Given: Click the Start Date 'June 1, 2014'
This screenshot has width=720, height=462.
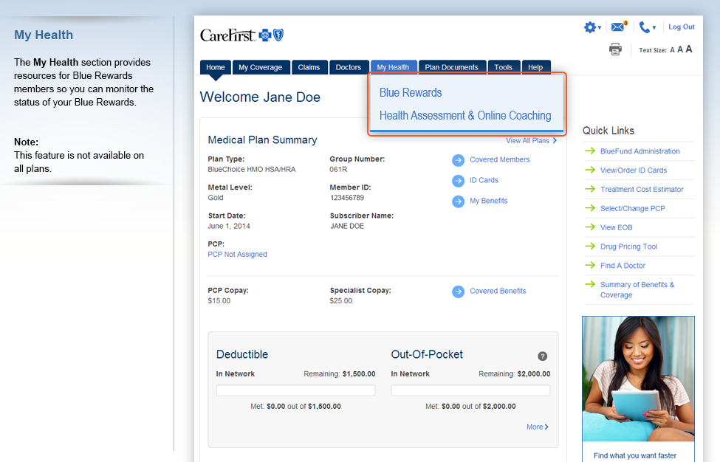Looking at the screenshot, I should coord(229,226).
